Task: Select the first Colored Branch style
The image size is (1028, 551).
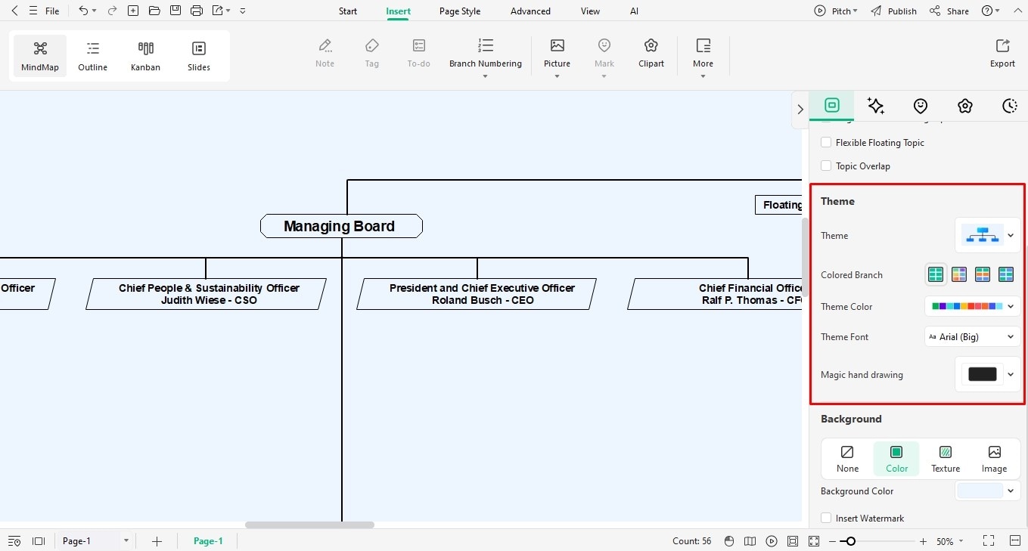Action: click(x=936, y=274)
